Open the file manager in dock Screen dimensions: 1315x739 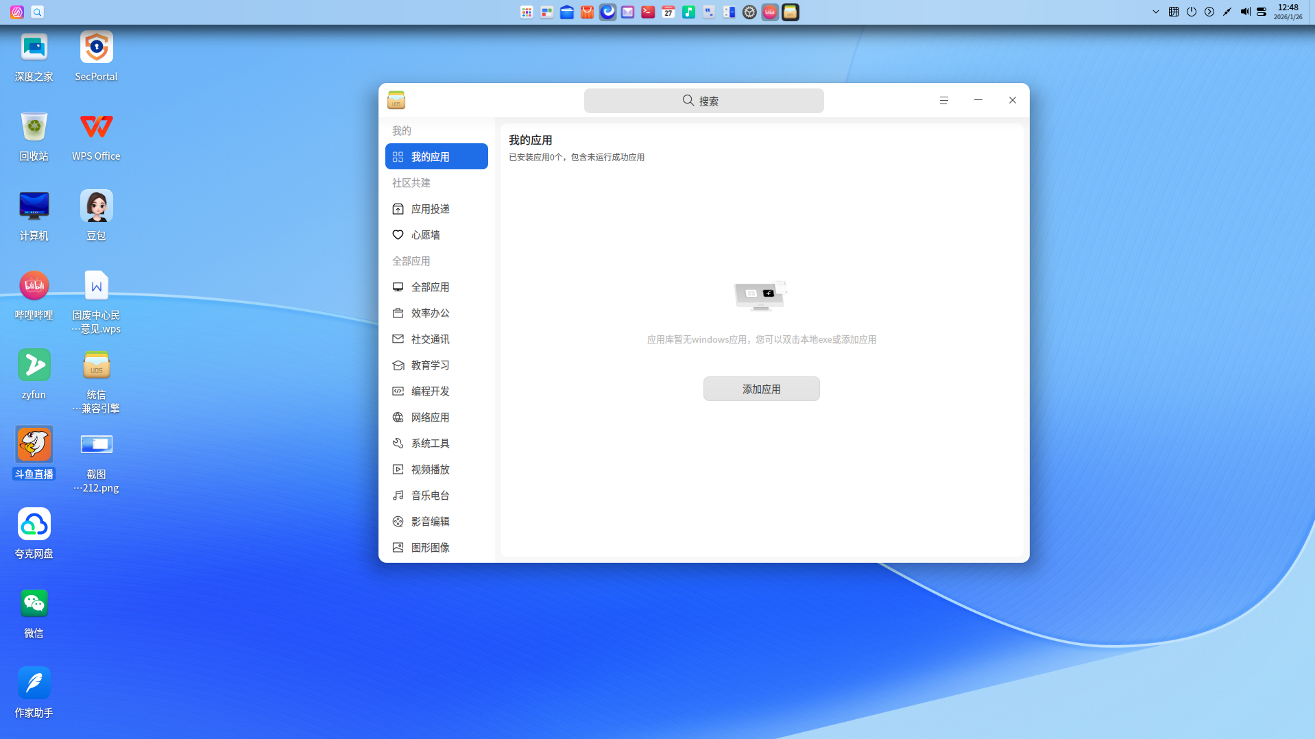point(567,12)
